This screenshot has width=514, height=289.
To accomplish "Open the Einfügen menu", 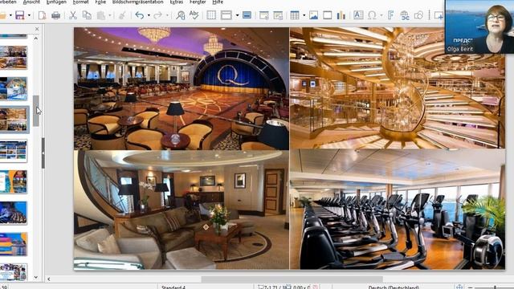I will coord(56,2).
